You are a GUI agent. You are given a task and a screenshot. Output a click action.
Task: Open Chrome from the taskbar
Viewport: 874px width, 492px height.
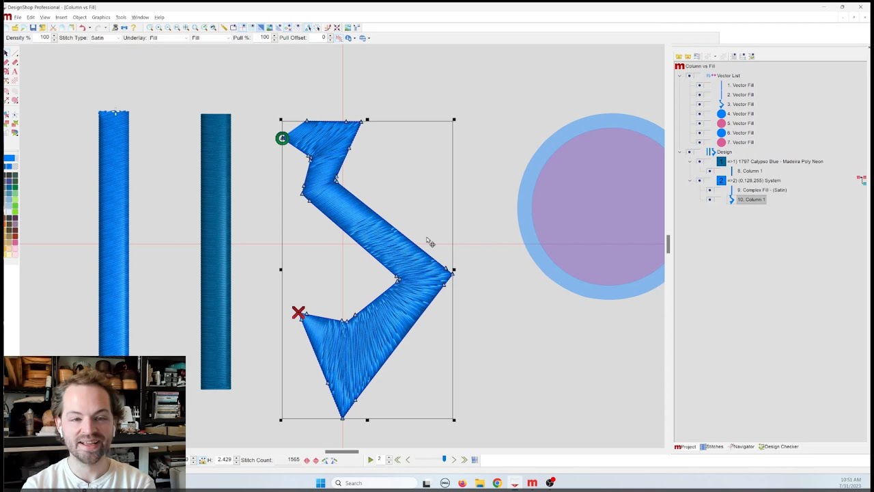point(497,483)
